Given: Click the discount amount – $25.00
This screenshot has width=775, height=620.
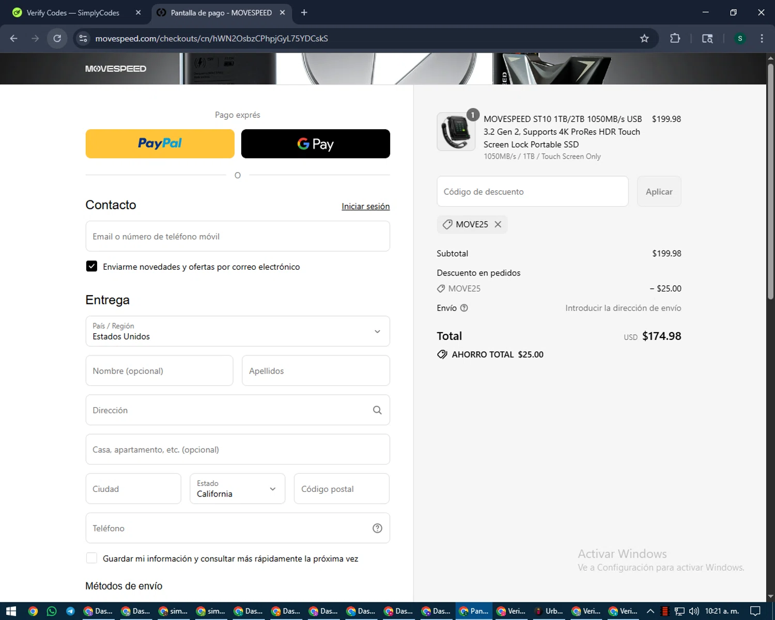Looking at the screenshot, I should click(665, 288).
